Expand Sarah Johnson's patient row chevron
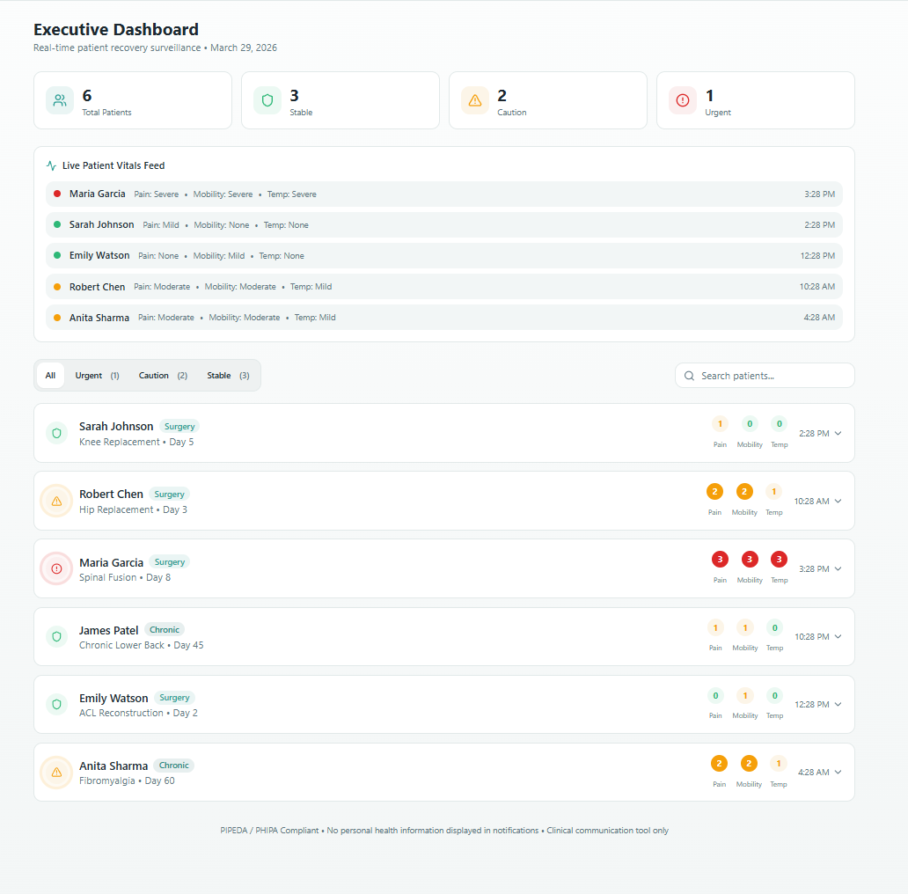908x894 pixels. pos(838,433)
